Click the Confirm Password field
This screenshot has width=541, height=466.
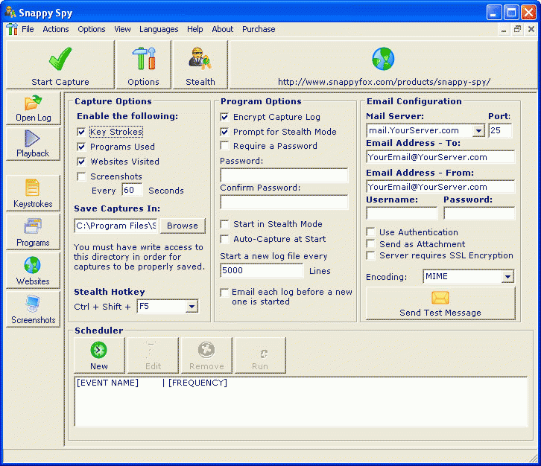tap(285, 202)
